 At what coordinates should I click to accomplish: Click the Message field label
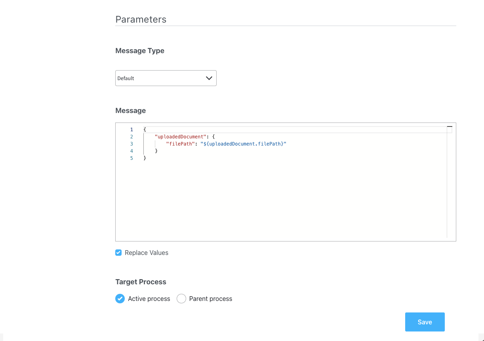[131, 111]
